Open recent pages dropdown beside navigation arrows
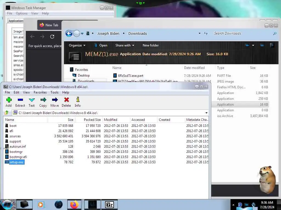The width and height of the screenshot is (281, 210). coord(82,33)
